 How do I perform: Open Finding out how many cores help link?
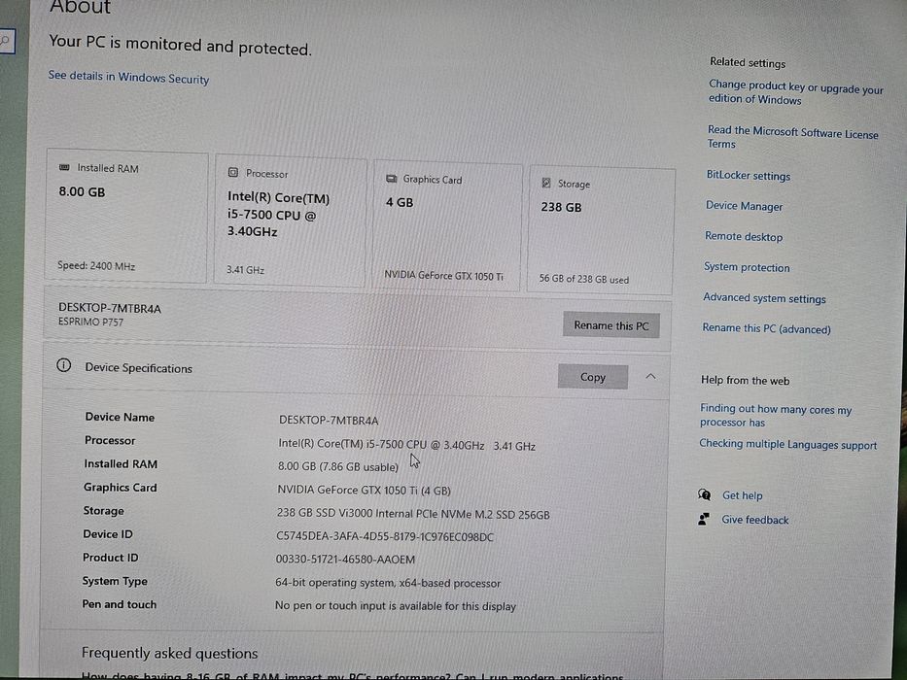tap(775, 416)
